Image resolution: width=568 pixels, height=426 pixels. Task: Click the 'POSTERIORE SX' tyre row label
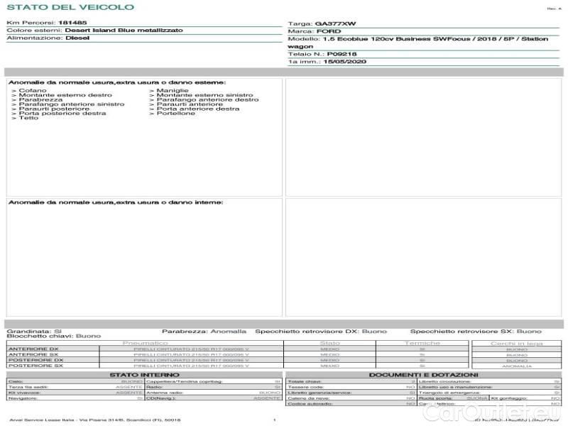click(36, 366)
